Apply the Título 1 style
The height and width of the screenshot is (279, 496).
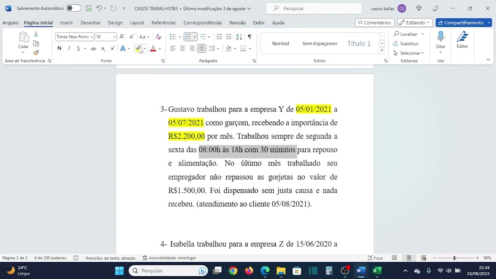click(359, 43)
